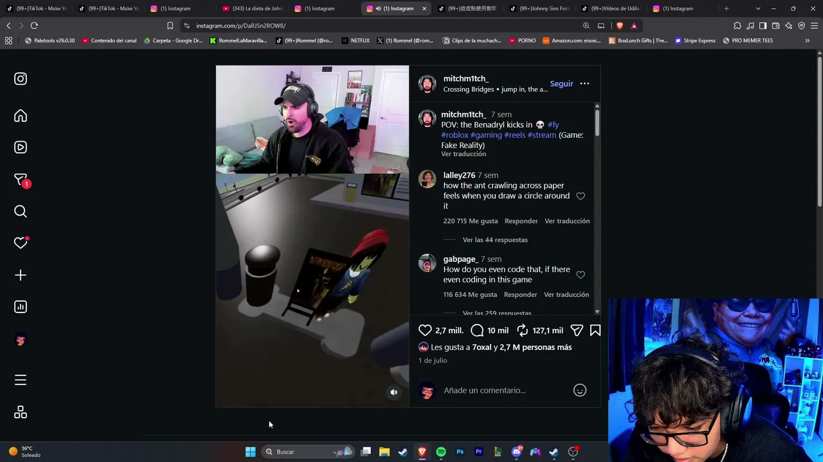Open direct messages with one unread badge
Screen dimensions: 823x462
point(21,180)
